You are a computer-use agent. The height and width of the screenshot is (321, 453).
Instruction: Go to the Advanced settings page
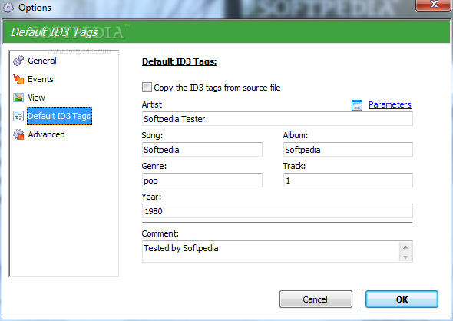(x=46, y=134)
